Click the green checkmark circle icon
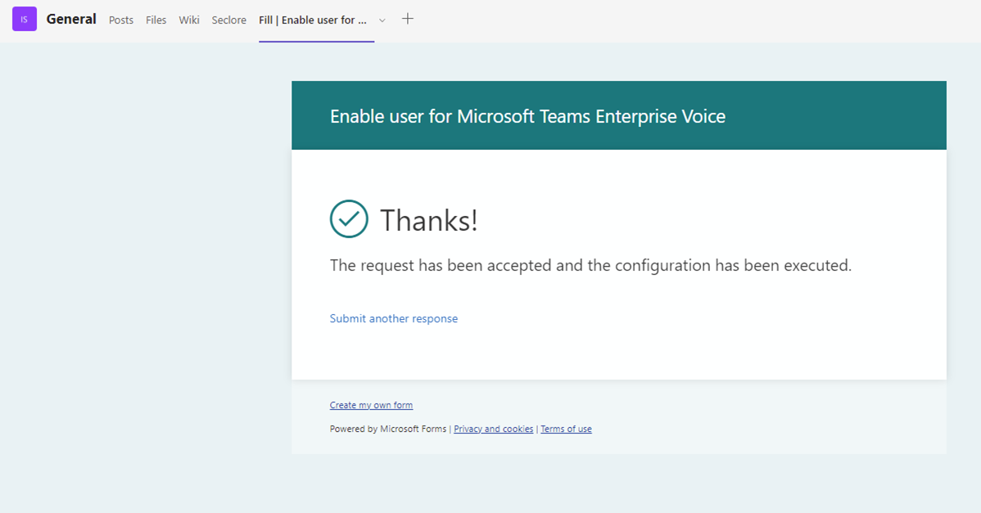 pyautogui.click(x=349, y=219)
